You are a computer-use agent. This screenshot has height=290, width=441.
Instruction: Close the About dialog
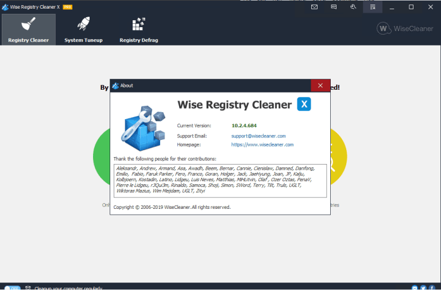(320, 85)
